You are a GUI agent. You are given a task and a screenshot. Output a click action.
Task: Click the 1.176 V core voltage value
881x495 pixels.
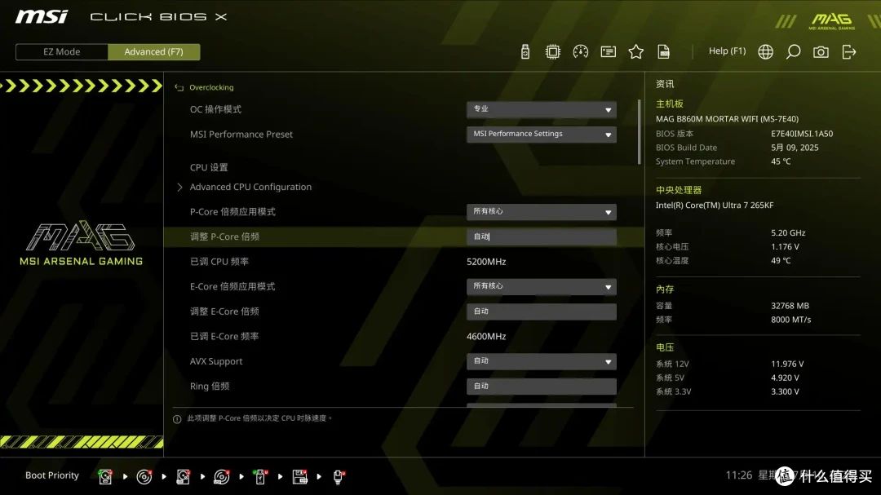coord(785,246)
